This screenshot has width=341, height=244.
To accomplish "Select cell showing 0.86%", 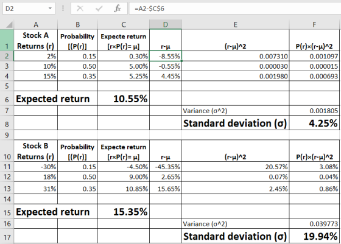I will (314, 188).
